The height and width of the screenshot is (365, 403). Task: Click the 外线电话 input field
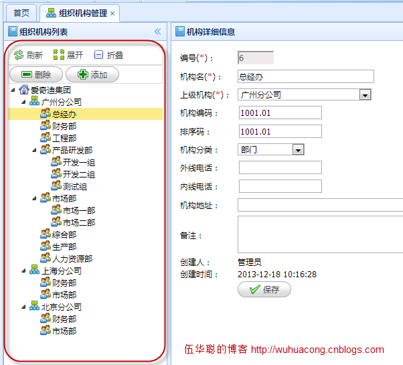pyautogui.click(x=280, y=167)
